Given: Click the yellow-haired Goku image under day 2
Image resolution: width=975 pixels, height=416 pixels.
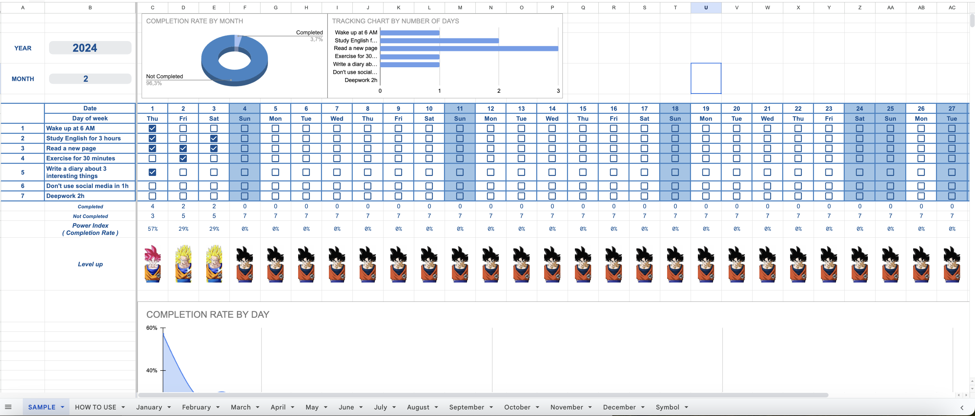Looking at the screenshot, I should point(183,264).
